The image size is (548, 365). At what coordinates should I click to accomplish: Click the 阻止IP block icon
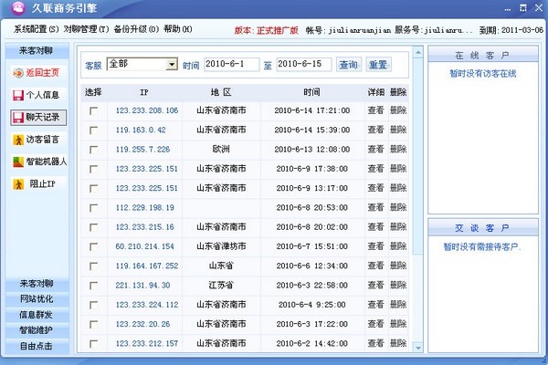(x=17, y=184)
